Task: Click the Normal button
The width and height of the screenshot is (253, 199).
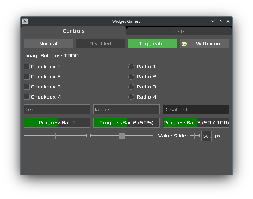Action: click(48, 43)
